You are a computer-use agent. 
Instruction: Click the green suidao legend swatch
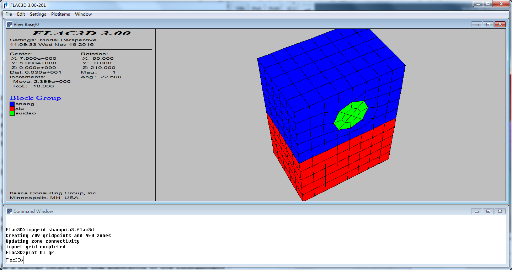[x=12, y=113]
